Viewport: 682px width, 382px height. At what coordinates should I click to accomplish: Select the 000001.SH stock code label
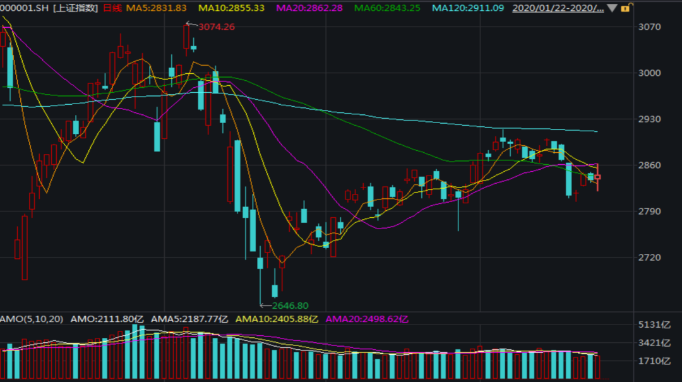[25, 8]
